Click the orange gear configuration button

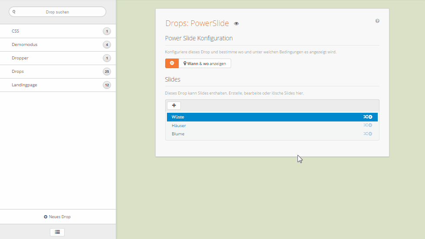172,63
